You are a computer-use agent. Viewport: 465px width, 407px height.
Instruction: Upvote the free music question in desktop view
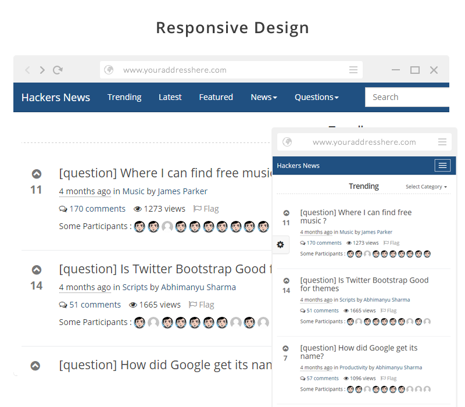pyautogui.click(x=36, y=174)
